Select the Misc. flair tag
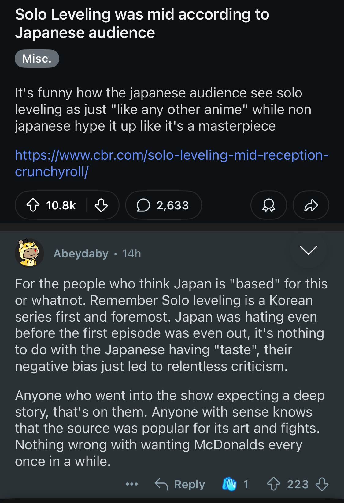Viewport: 344px width, 503px height. (x=37, y=59)
